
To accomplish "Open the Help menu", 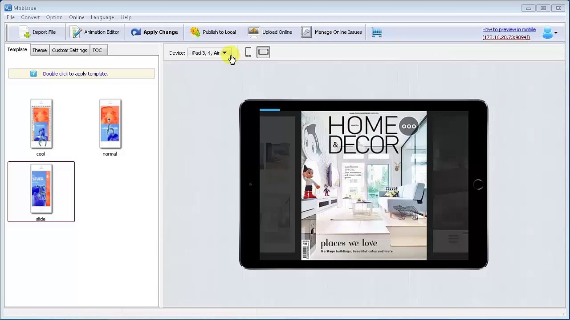I will (x=126, y=17).
